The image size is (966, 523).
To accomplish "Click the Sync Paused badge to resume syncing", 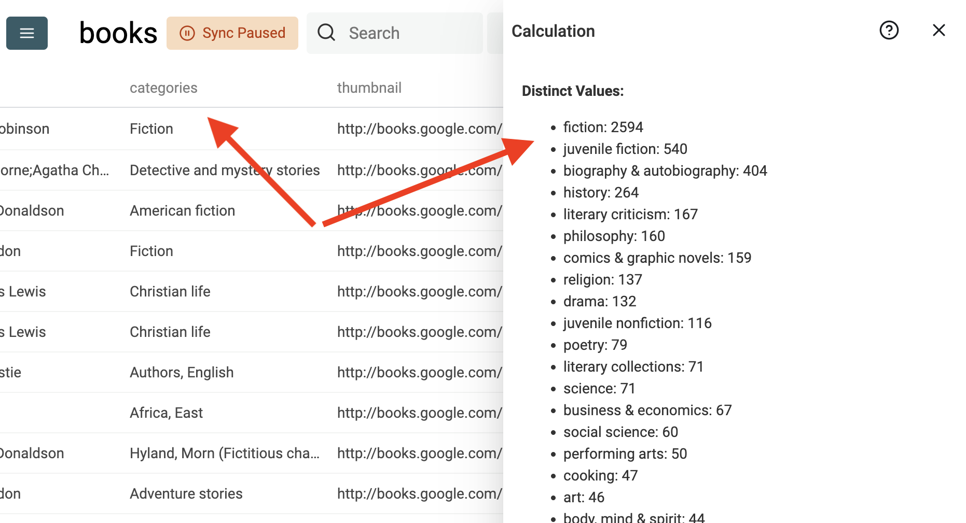I will tap(232, 33).
